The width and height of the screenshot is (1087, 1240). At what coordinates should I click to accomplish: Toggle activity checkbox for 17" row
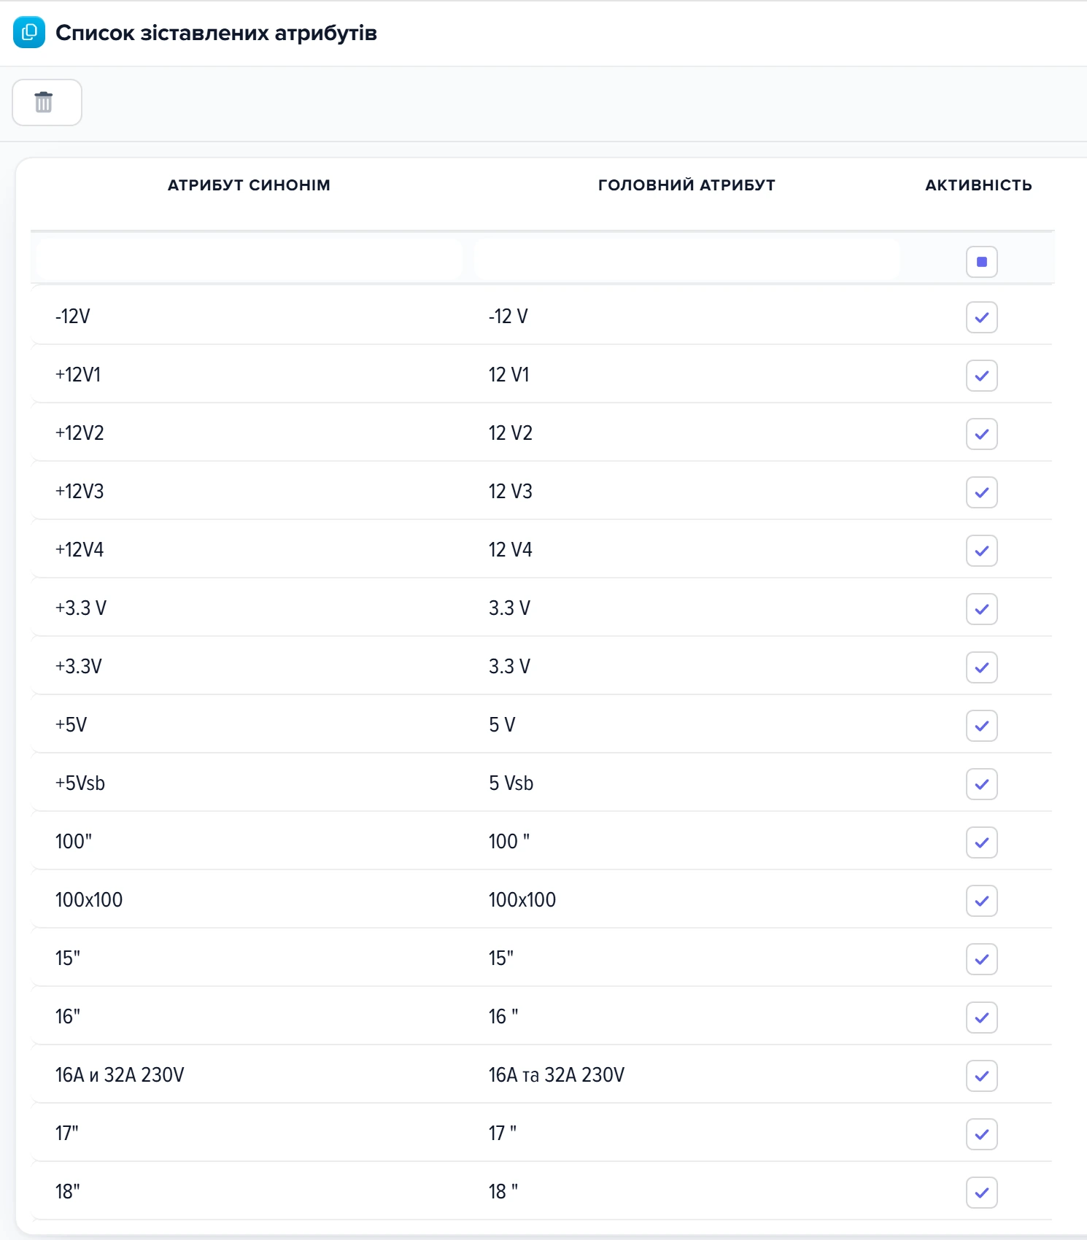click(982, 1134)
